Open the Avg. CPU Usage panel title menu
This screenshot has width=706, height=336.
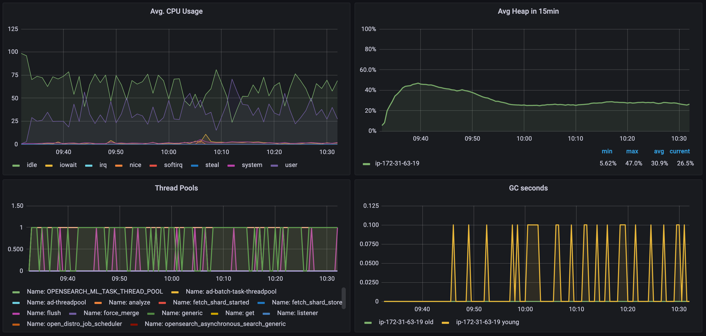[176, 11]
